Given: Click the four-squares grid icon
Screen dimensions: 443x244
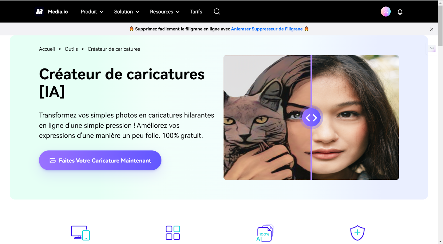Looking at the screenshot, I should [x=173, y=233].
